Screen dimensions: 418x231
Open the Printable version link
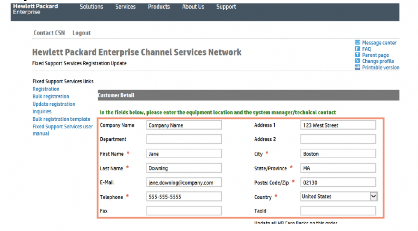381,68
